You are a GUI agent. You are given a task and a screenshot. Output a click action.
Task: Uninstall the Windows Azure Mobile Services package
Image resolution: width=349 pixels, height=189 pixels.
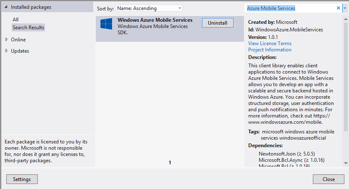click(x=218, y=23)
